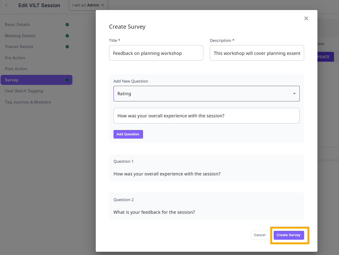Click the dropdown arrow in question type field
Screen dimensions: 339x255
pos(294,94)
